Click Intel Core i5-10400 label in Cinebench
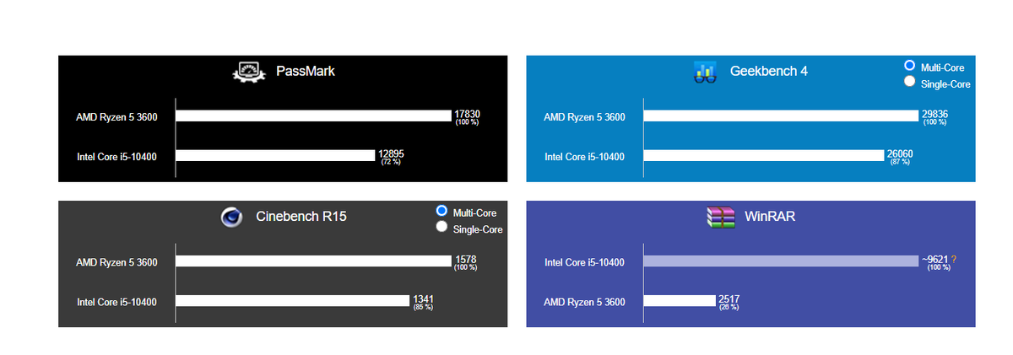The image size is (1013, 355). [x=116, y=302]
